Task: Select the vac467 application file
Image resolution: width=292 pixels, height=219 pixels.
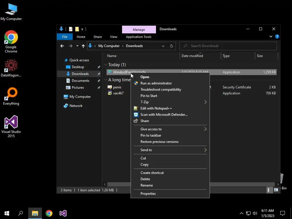Action: tap(118, 93)
